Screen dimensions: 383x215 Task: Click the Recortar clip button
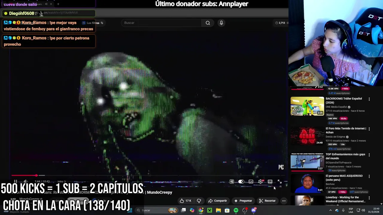coord(267,201)
